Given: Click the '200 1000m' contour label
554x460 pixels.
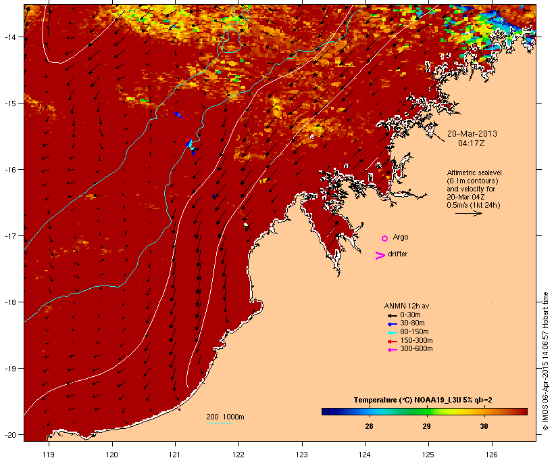Looking at the screenshot, I should (x=225, y=417).
